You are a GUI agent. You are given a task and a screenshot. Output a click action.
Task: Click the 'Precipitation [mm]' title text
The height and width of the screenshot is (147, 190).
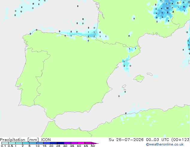(x=19, y=140)
